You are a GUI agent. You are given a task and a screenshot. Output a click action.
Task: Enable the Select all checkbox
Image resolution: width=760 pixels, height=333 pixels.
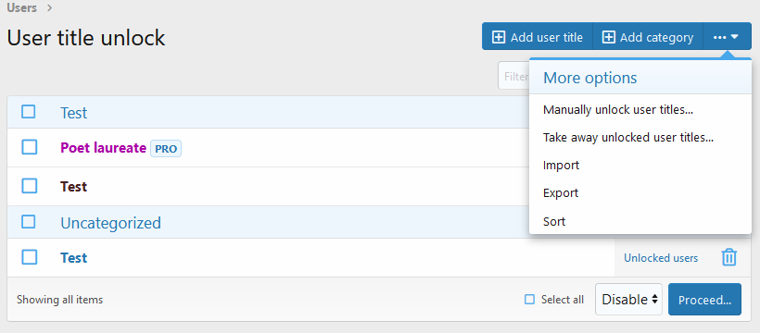529,300
